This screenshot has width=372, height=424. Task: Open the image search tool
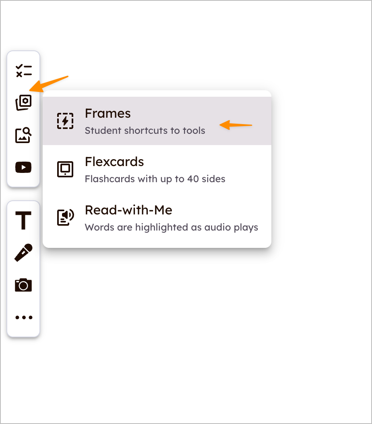click(x=23, y=135)
